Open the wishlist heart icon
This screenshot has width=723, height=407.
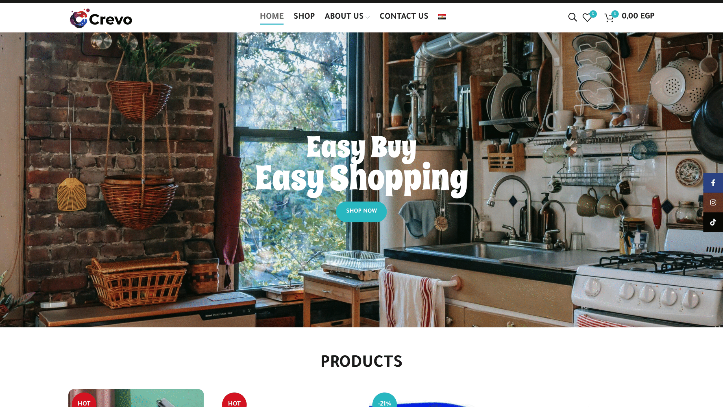[x=587, y=18]
